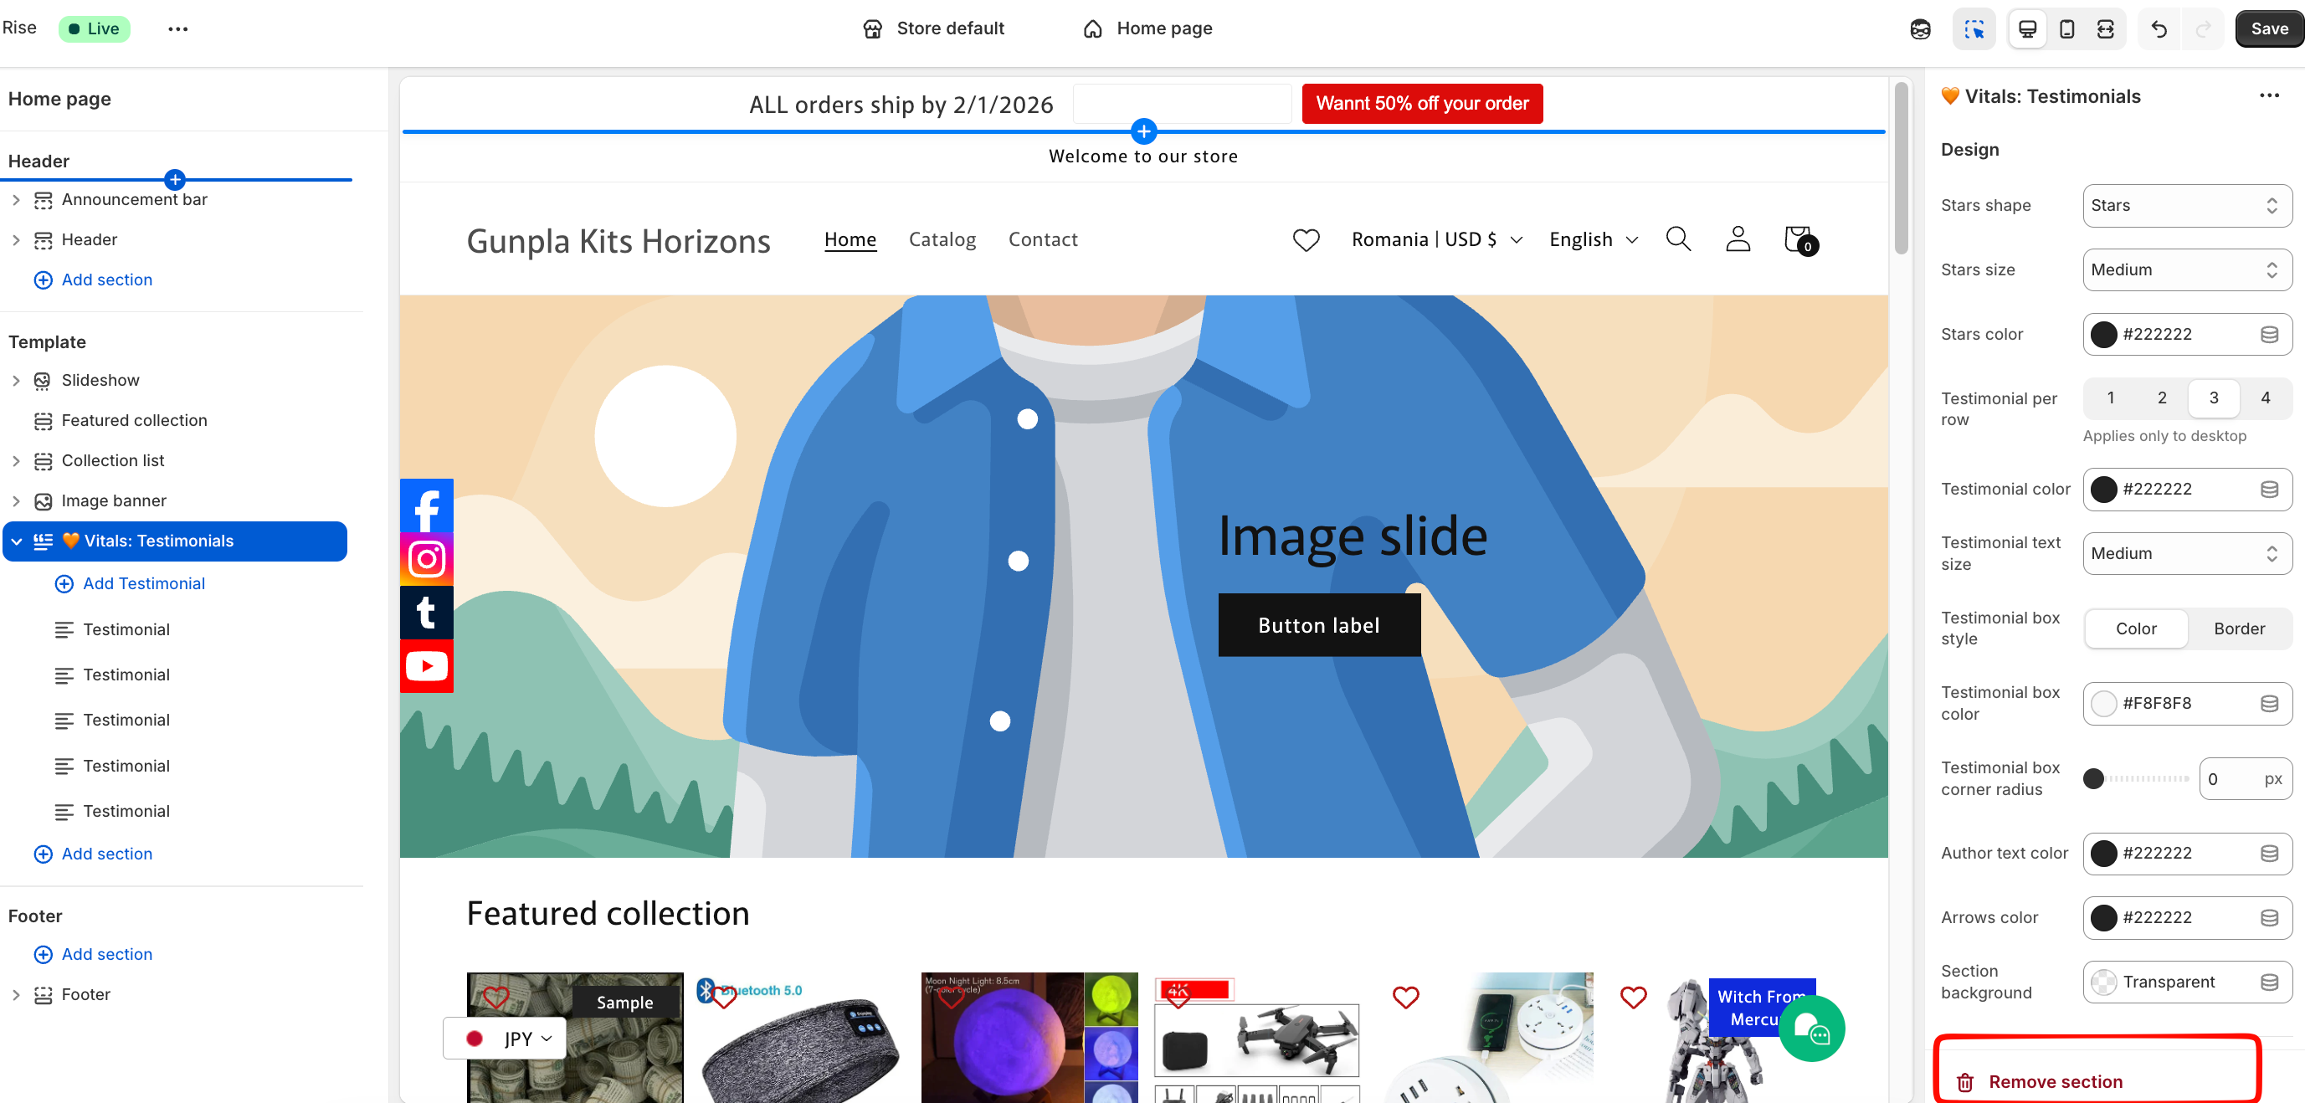Toggle the inspector selection icon
Screen dimensions: 2305x1103
1973,28
